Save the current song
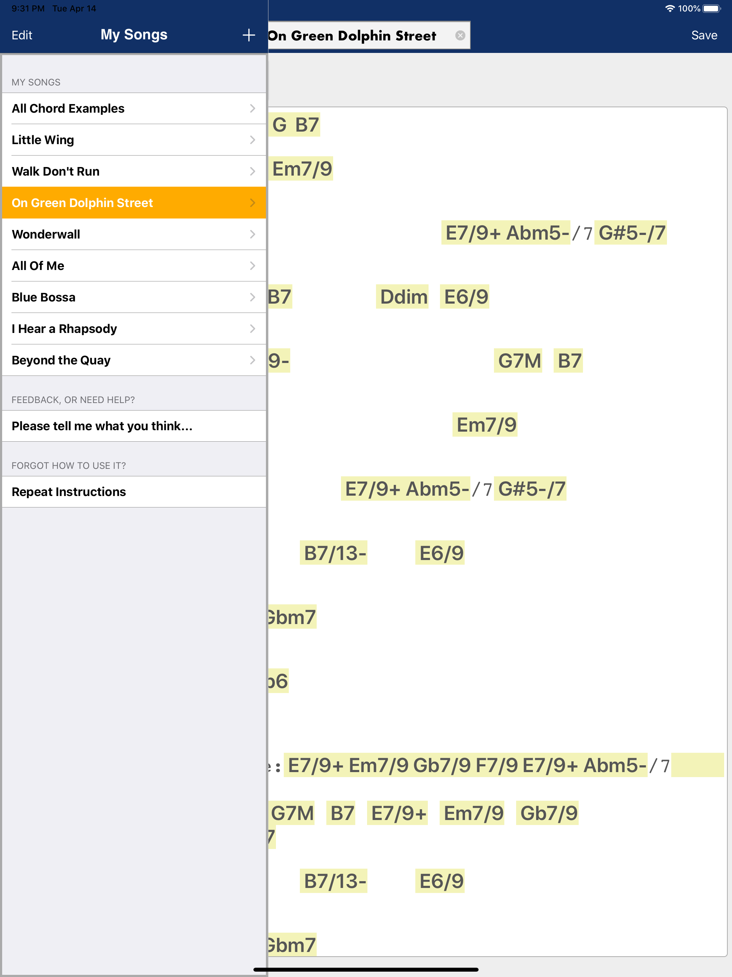This screenshot has width=732, height=977. pyautogui.click(x=704, y=35)
